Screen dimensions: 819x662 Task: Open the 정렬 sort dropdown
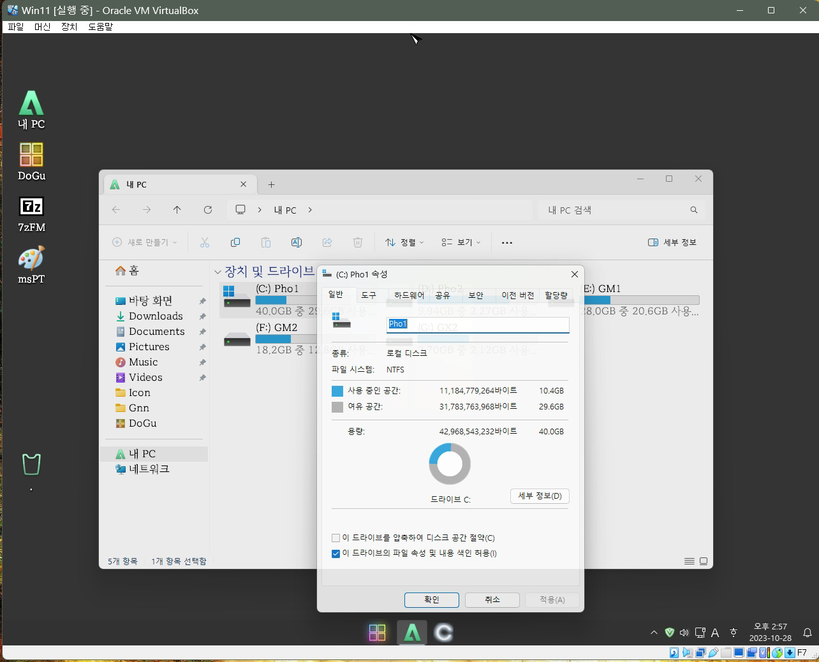coord(404,242)
